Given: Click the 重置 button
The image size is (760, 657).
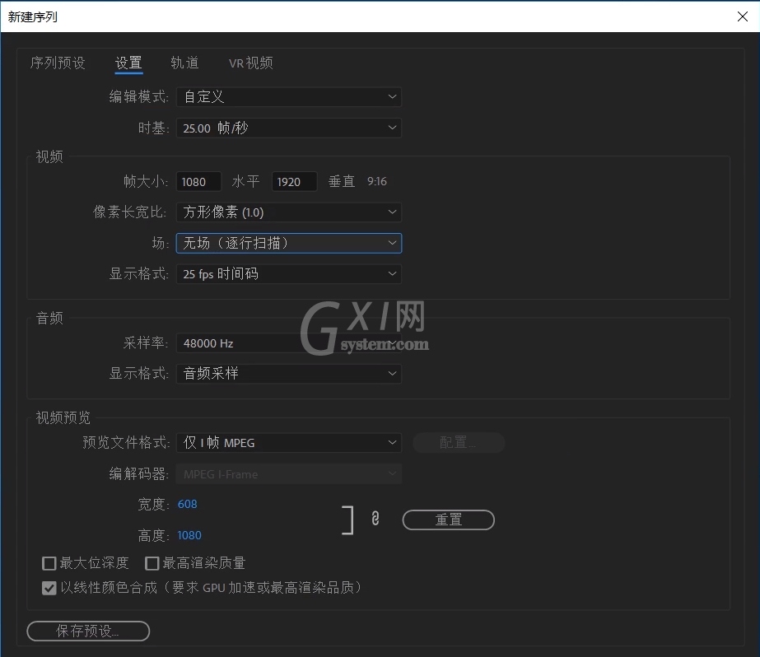Looking at the screenshot, I should [x=448, y=520].
